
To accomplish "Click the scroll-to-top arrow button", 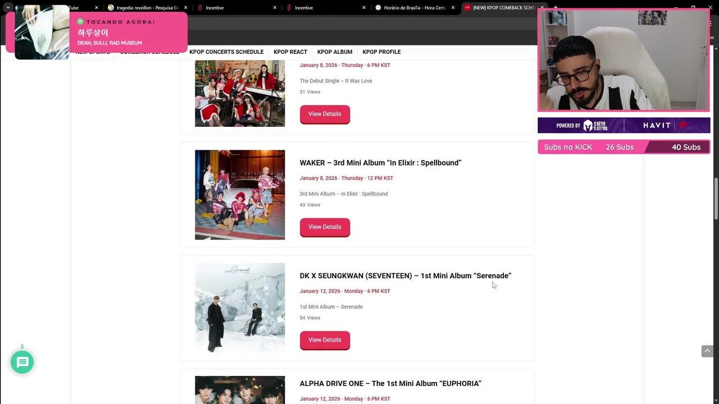I will point(707,351).
